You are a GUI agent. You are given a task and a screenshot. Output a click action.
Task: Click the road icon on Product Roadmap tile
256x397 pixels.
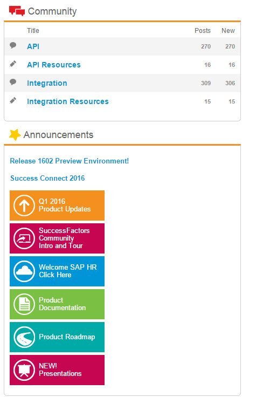[24, 337]
